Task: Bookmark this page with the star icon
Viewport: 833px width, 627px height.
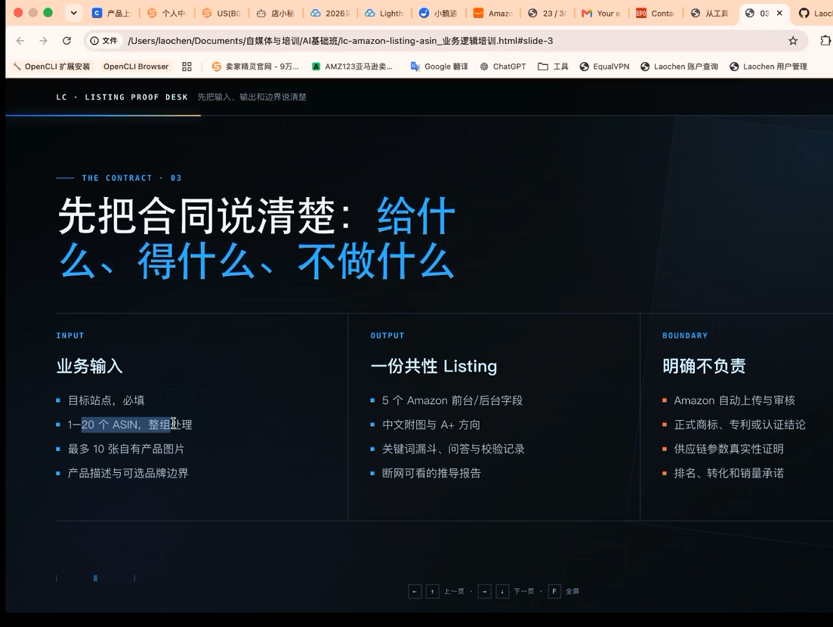Action: [793, 41]
